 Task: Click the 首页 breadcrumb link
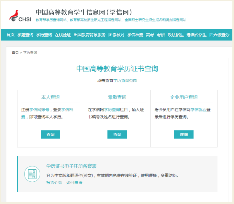(15, 52)
